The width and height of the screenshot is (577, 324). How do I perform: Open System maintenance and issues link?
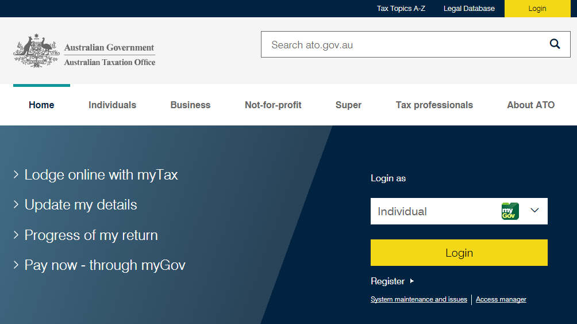[x=419, y=299]
